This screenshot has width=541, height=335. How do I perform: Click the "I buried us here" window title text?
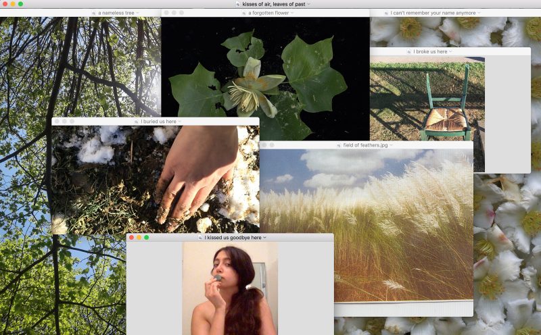tap(158, 122)
